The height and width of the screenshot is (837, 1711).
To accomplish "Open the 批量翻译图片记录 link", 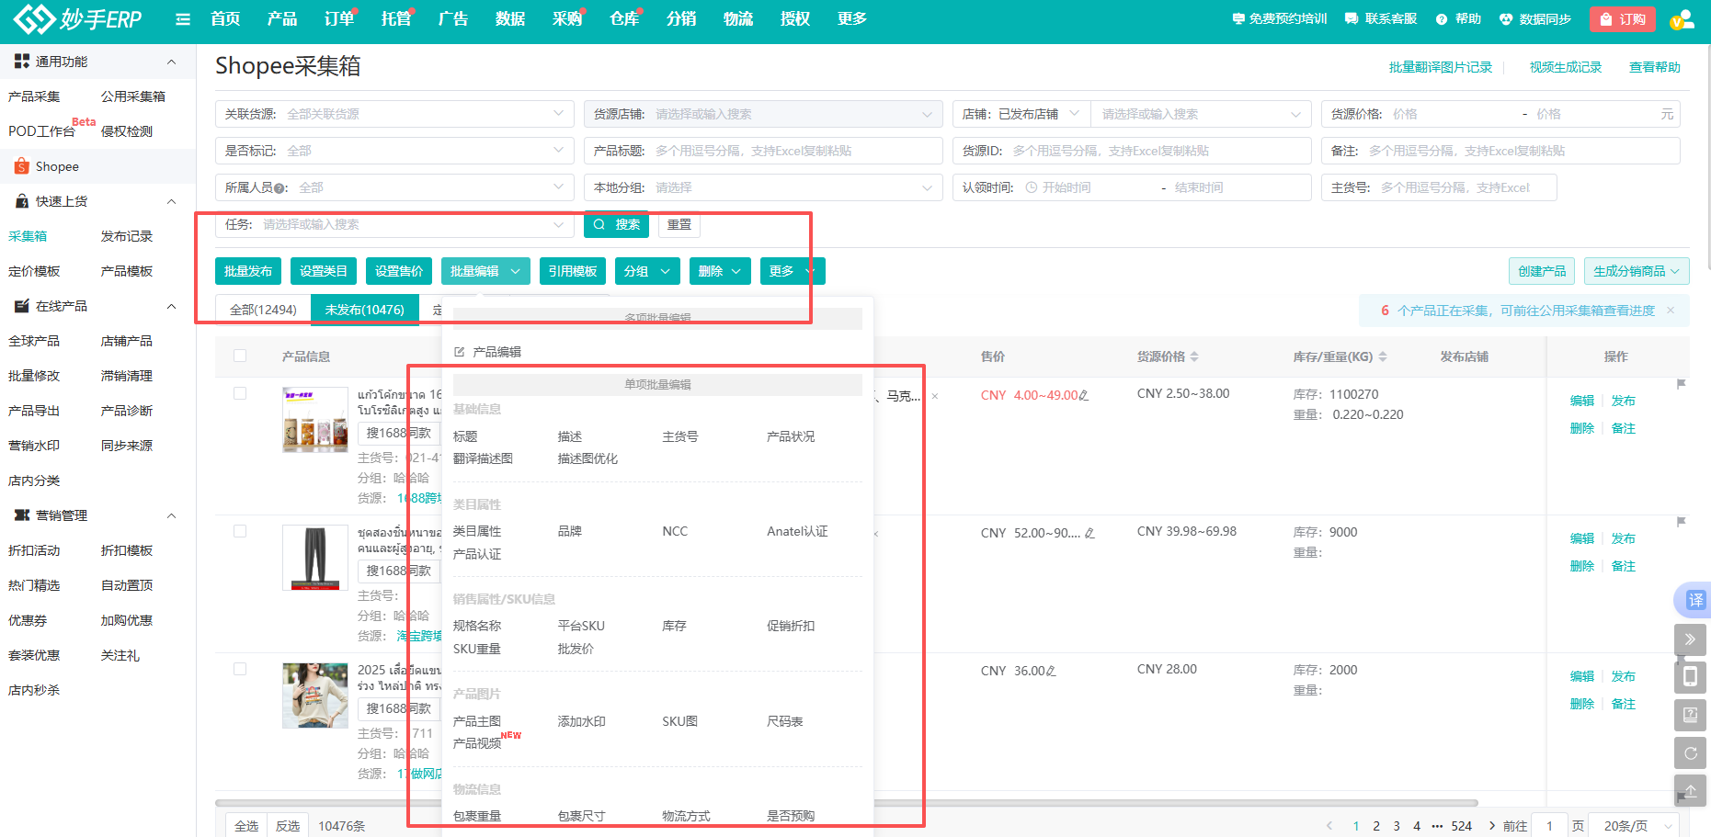I will pyautogui.click(x=1440, y=67).
